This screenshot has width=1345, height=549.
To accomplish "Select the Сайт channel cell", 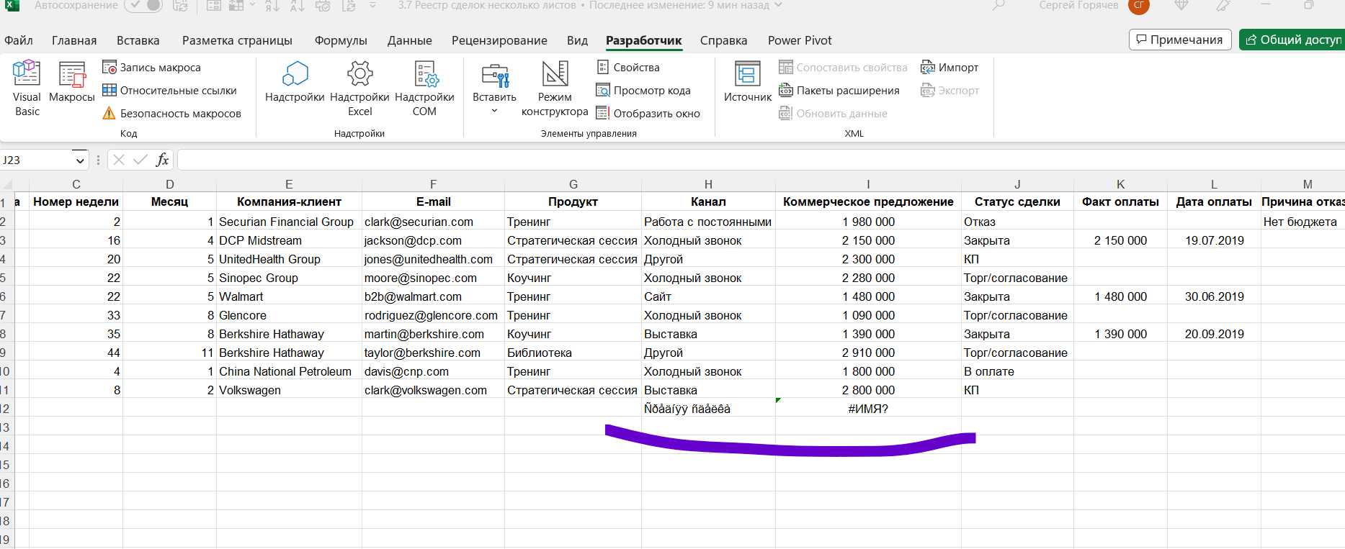I will (x=708, y=296).
